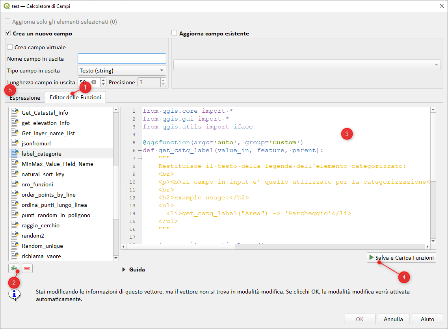
Task: Click the Python file icon beside Get_Catastal_Info
Action: coord(15,113)
